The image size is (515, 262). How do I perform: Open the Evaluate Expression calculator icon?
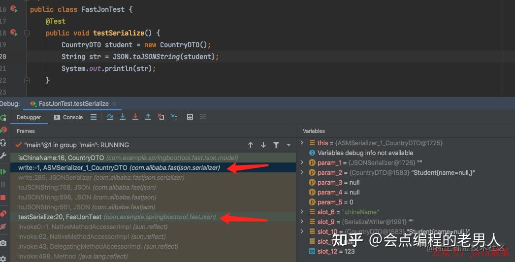(190, 117)
